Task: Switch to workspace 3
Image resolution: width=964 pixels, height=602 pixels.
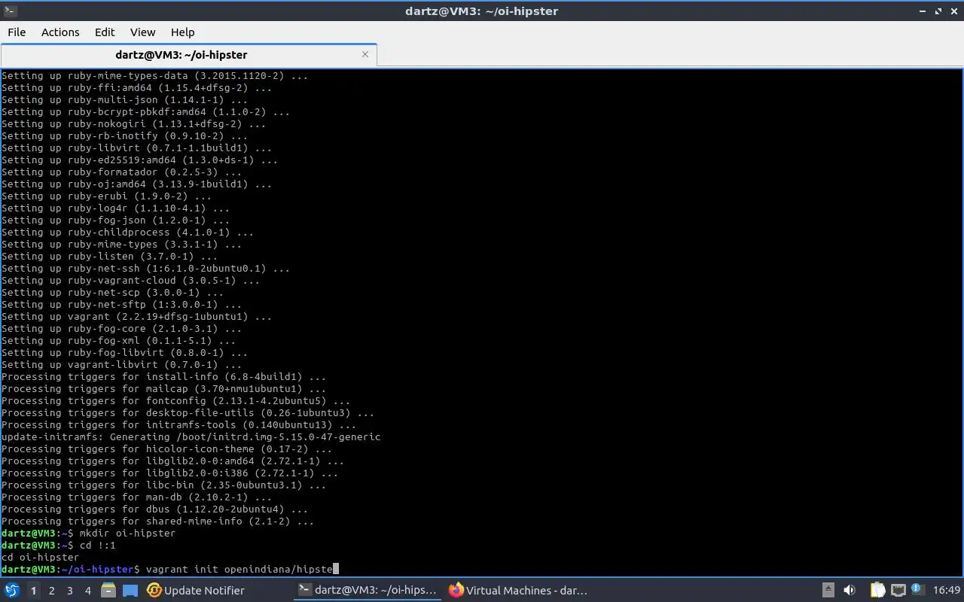Action: click(69, 591)
